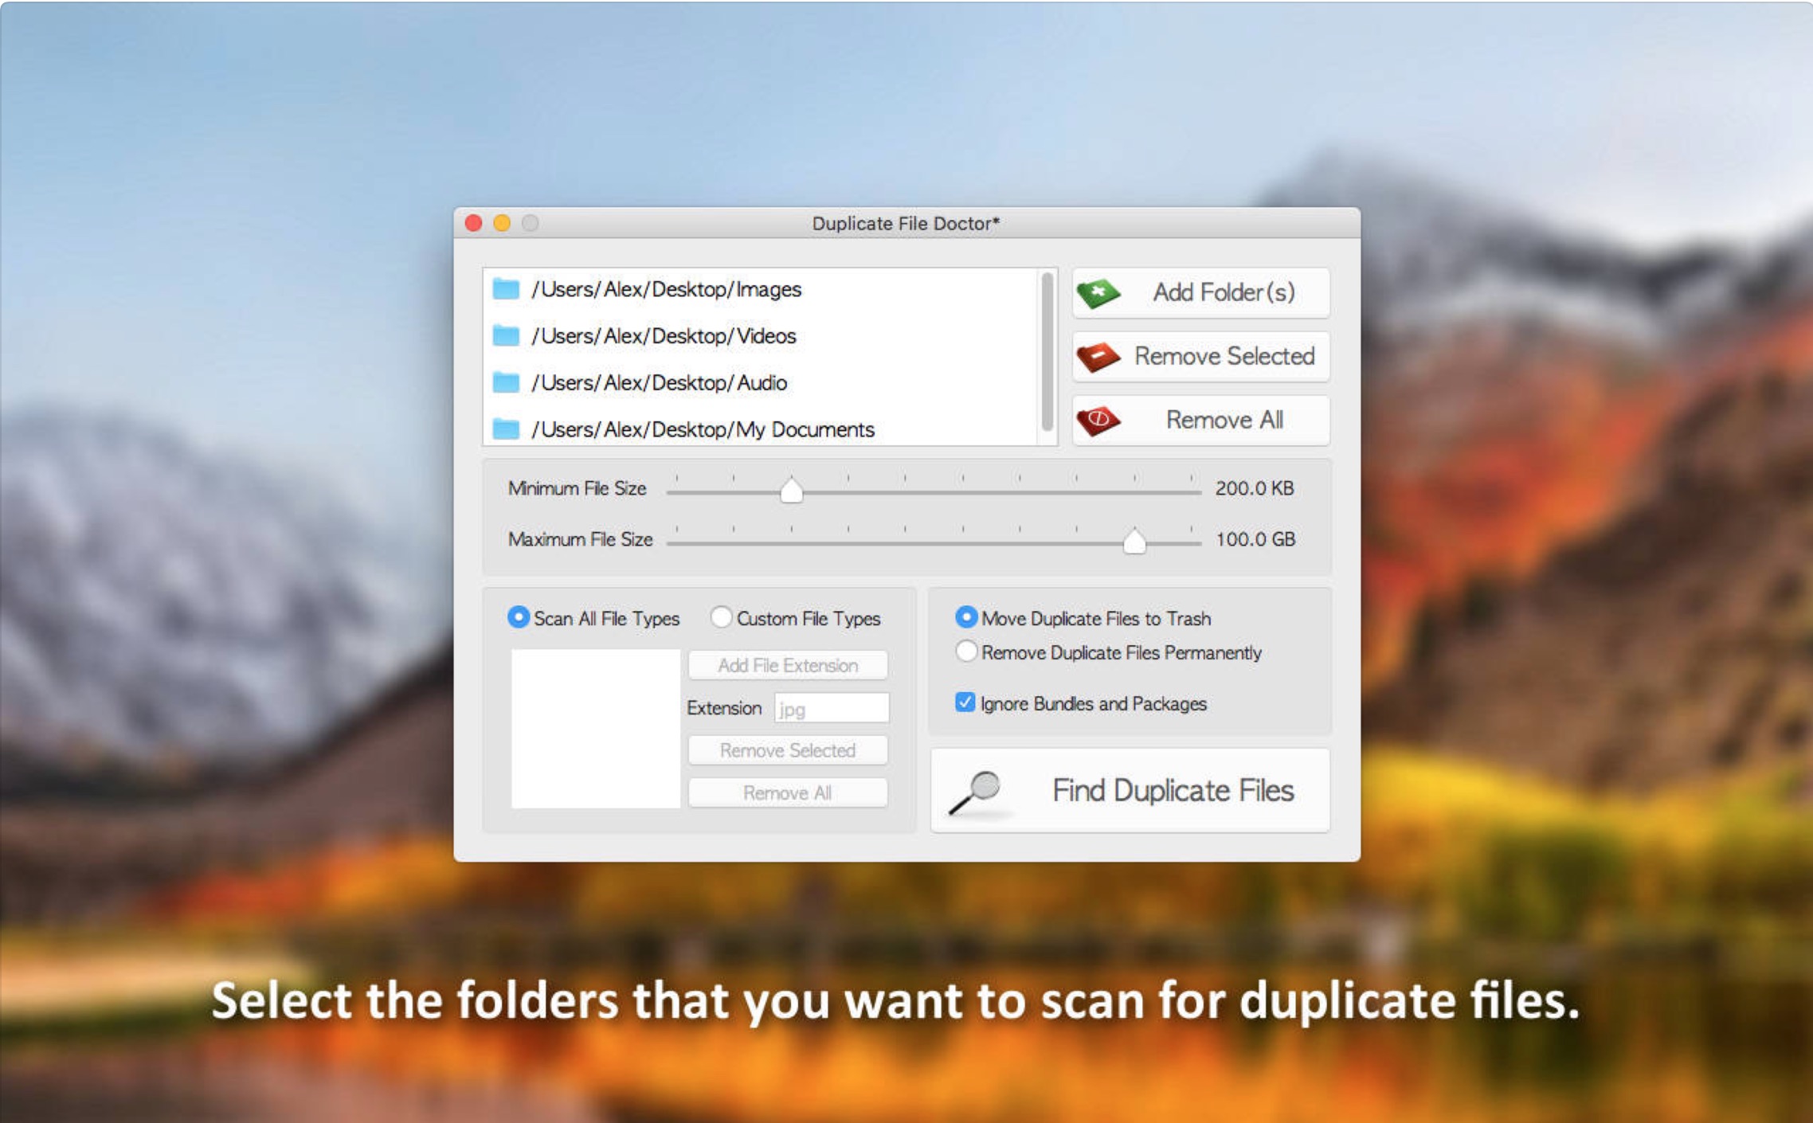
Task: Click the Audio folder icon
Action: tap(506, 383)
